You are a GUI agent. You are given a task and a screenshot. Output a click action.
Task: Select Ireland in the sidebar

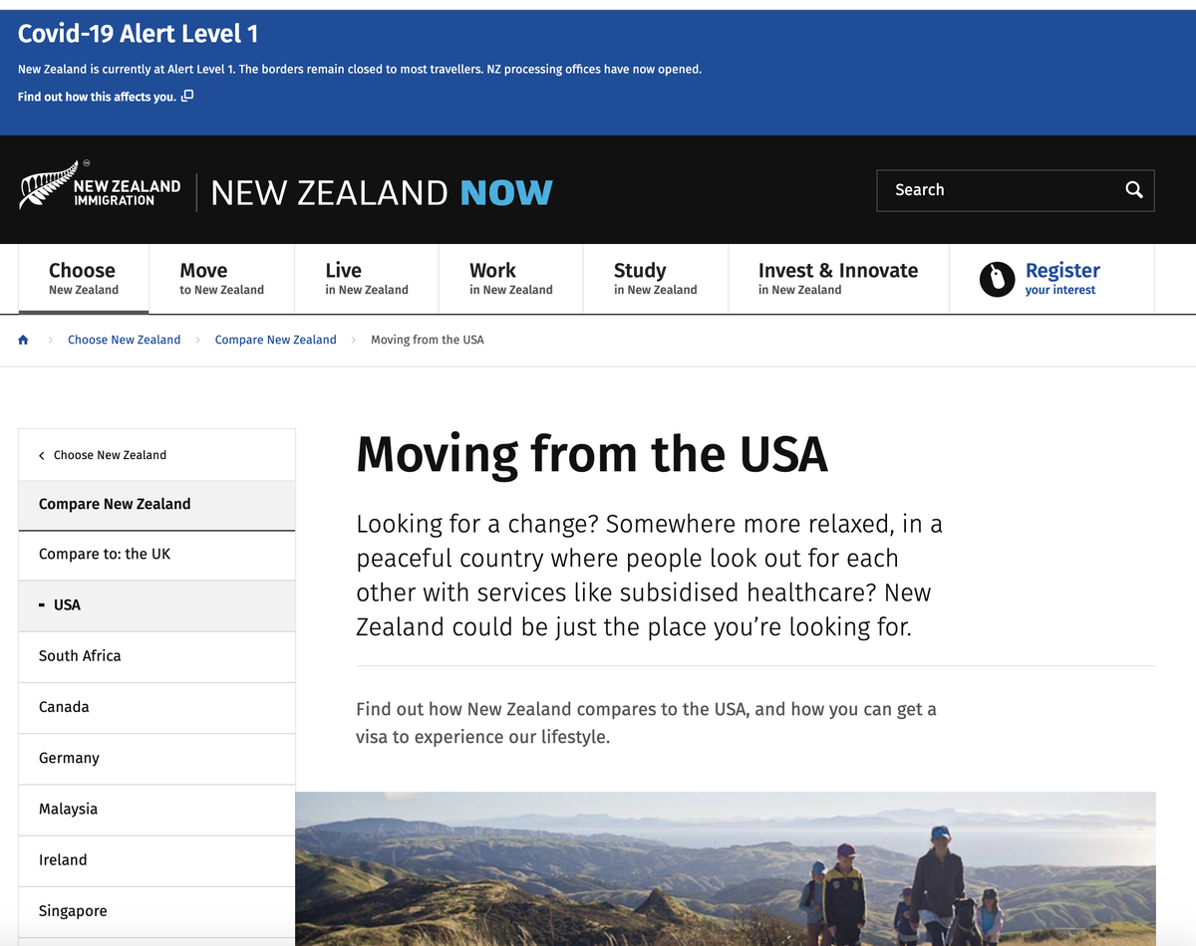coord(156,860)
